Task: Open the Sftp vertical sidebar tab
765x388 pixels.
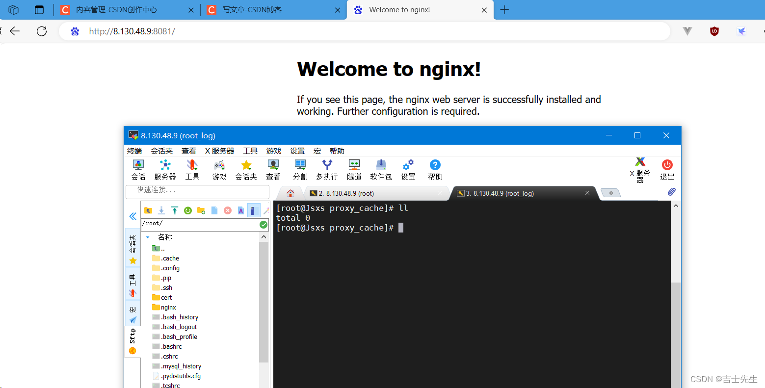Action: point(132,341)
